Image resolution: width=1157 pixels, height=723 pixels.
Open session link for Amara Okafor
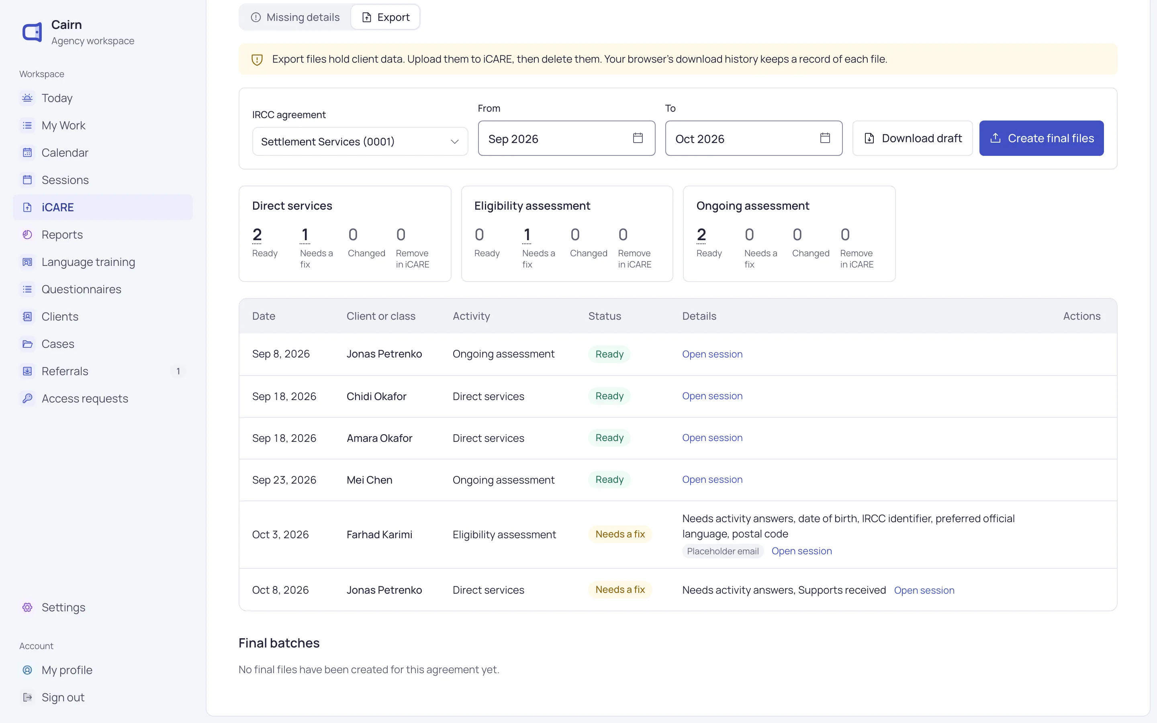click(712, 437)
